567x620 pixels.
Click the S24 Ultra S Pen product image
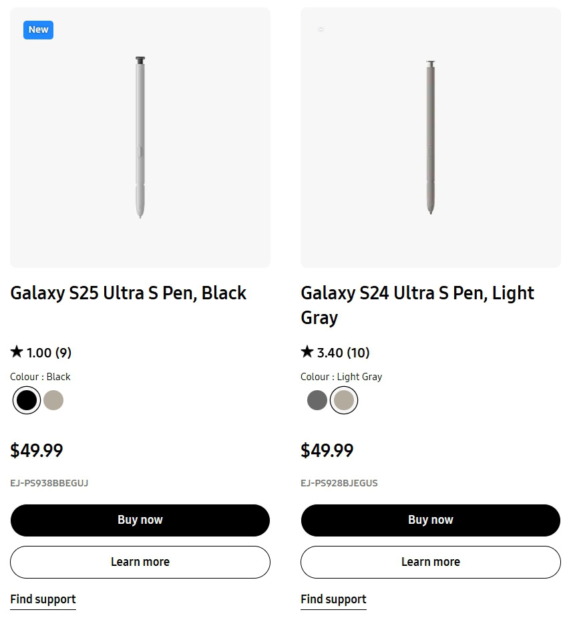point(431,138)
